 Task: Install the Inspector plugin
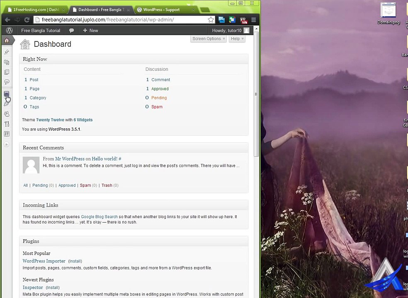(53, 288)
